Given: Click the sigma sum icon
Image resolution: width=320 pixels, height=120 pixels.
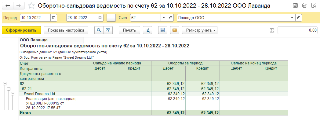Looking at the screenshot, I should click(x=272, y=30).
